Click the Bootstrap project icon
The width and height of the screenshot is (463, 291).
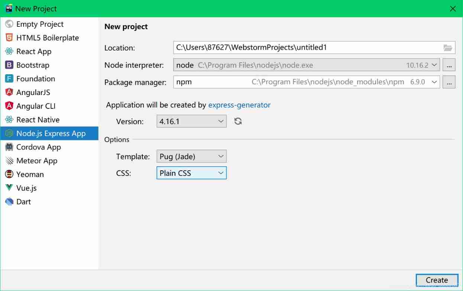pos(9,65)
